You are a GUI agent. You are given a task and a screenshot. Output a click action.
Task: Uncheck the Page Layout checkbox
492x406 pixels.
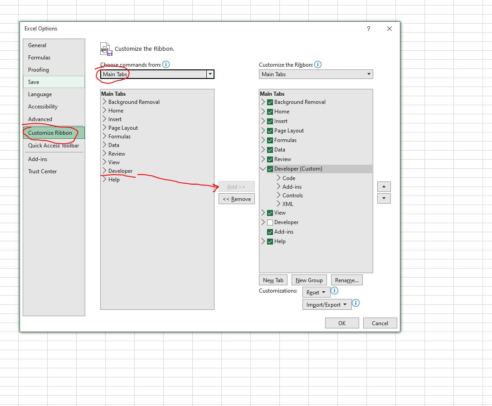tap(270, 131)
